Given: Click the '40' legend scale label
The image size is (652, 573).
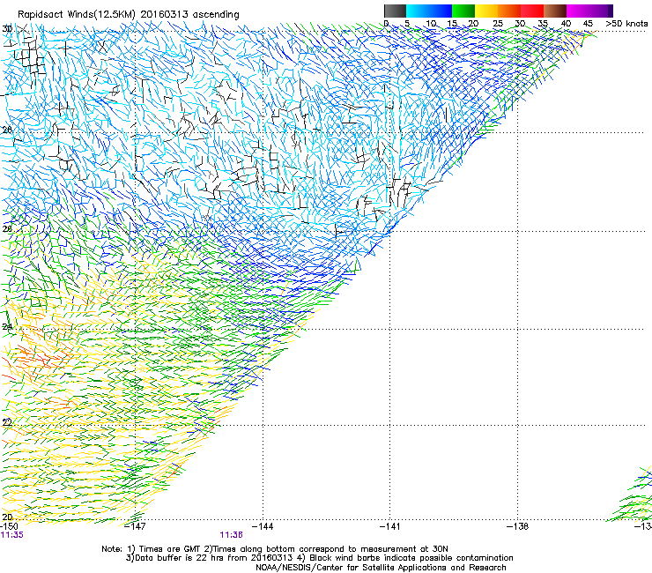Looking at the screenshot, I should tap(566, 24).
